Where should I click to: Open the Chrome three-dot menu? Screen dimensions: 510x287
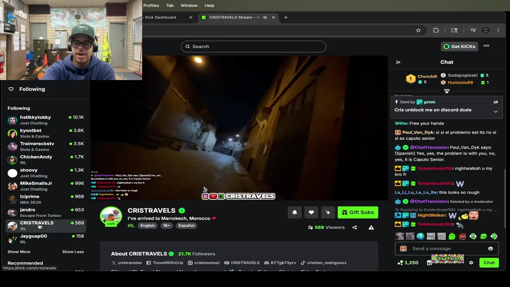[x=498, y=30]
